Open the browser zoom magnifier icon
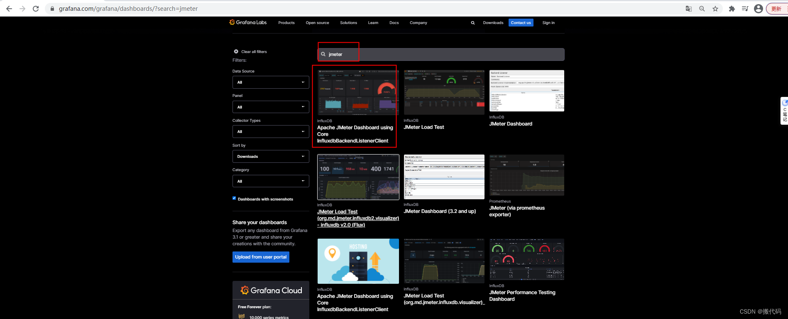 (x=702, y=9)
